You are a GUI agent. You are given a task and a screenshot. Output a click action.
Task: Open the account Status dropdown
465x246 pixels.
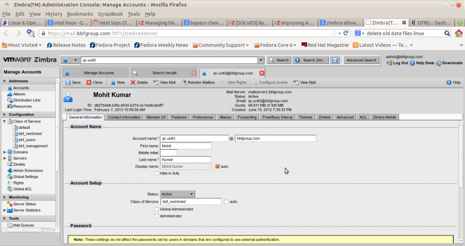177,194
